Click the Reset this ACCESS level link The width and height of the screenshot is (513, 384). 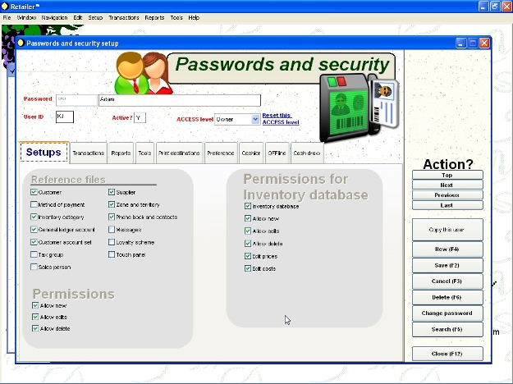point(280,118)
